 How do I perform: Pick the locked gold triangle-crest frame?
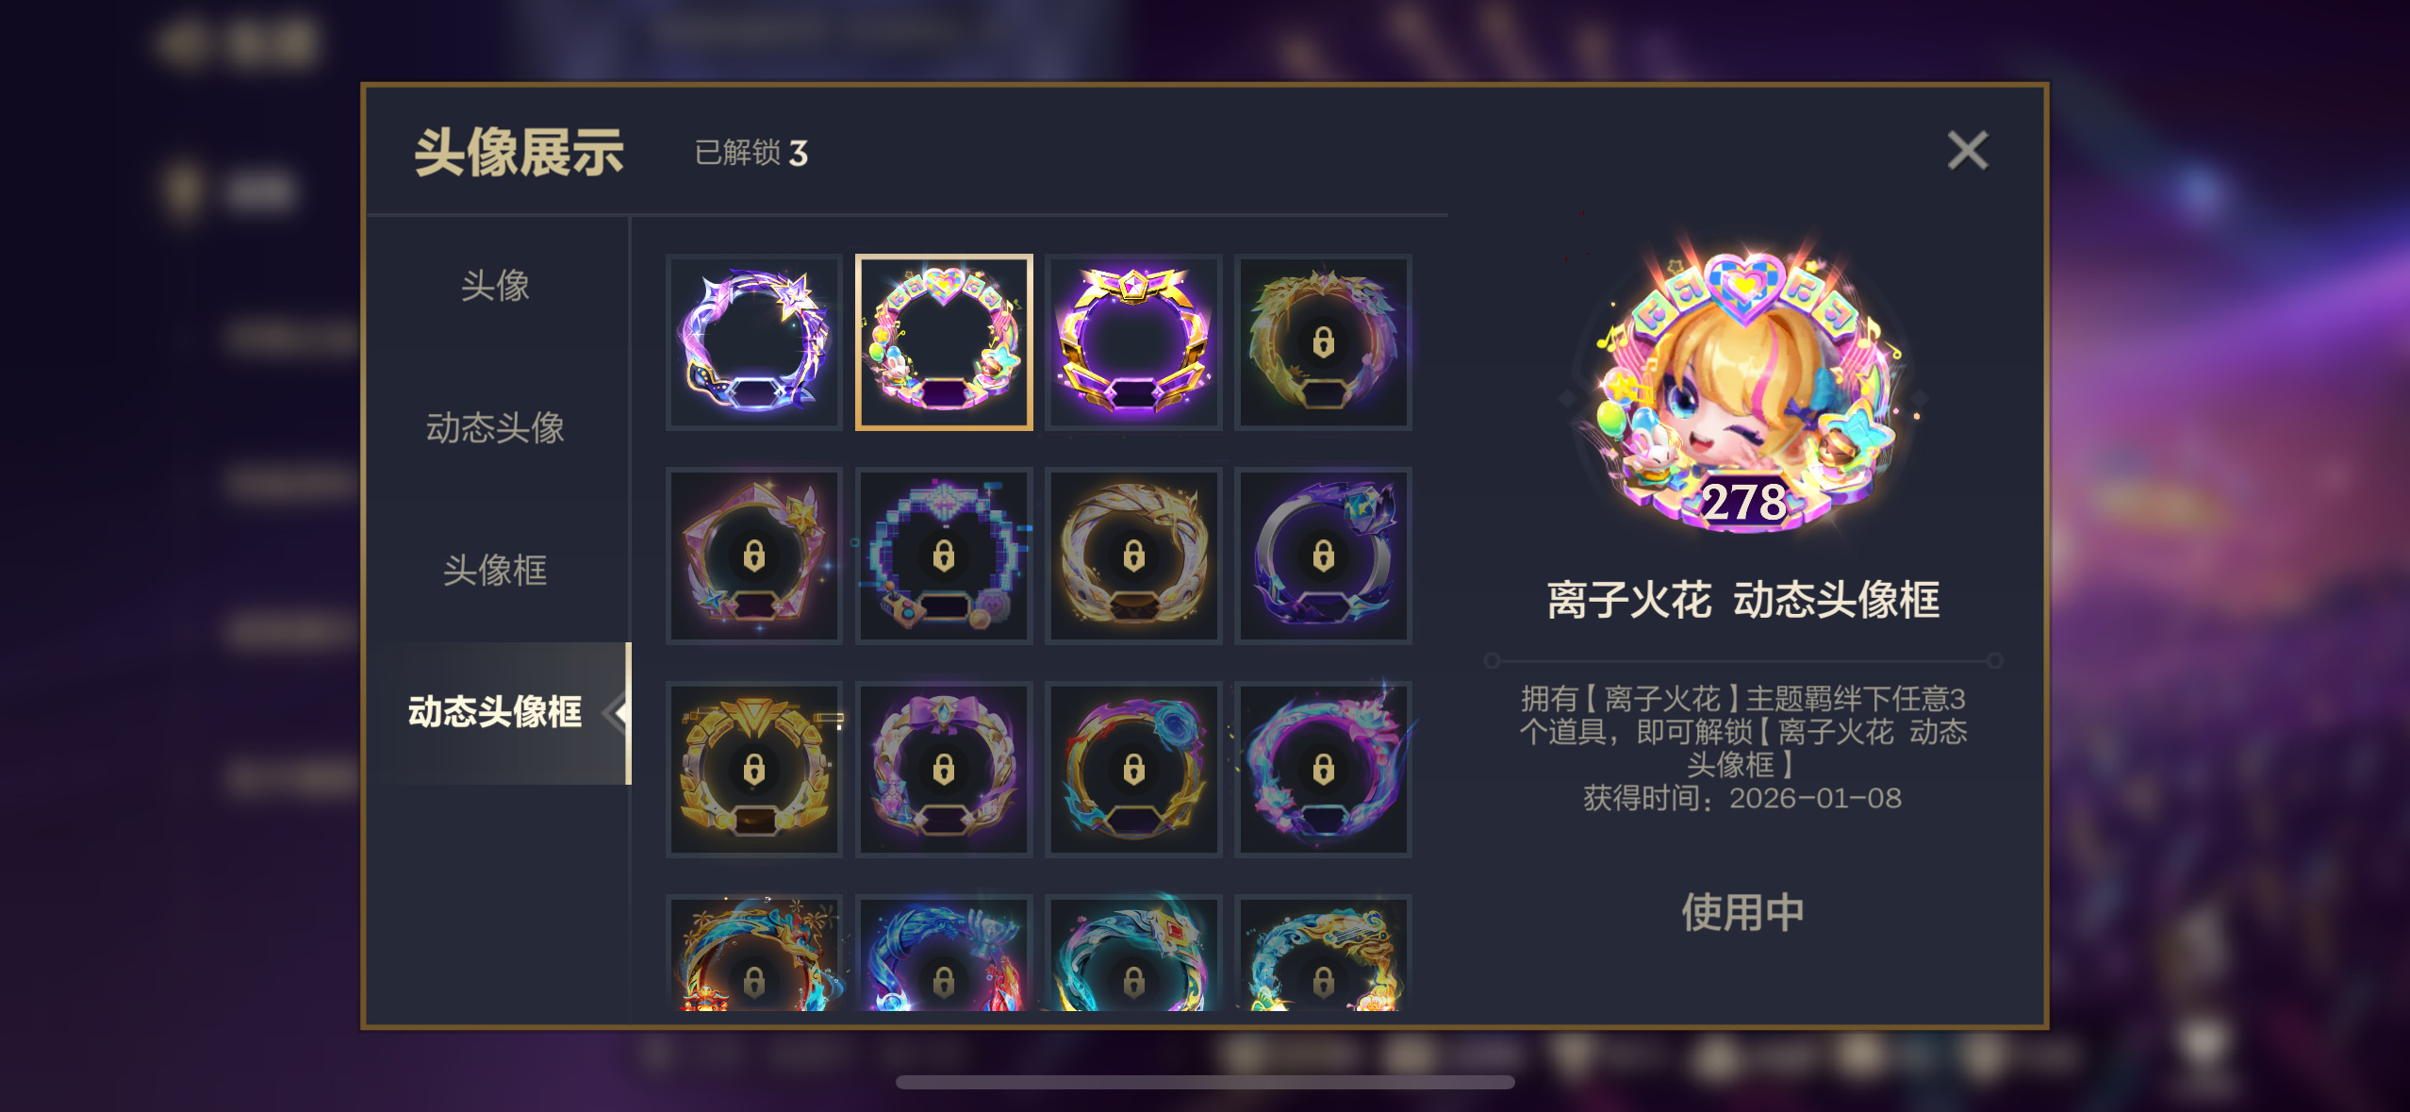pos(753,769)
